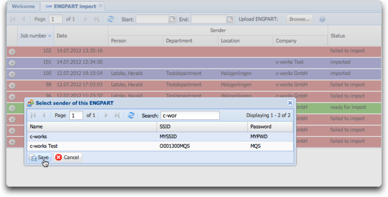The width and height of the screenshot is (388, 197).
Task: Toggle sort arrow on Job number column
Action: (x=49, y=36)
